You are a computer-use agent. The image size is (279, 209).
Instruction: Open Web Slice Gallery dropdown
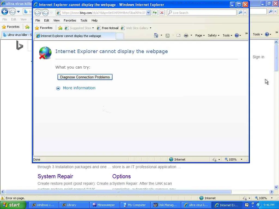(x=136, y=28)
